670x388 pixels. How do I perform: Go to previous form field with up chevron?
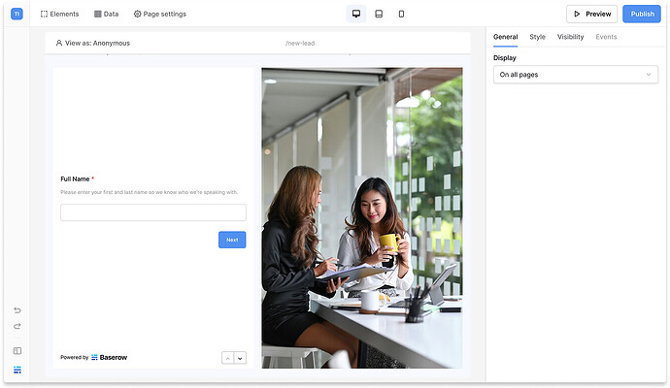[227, 357]
